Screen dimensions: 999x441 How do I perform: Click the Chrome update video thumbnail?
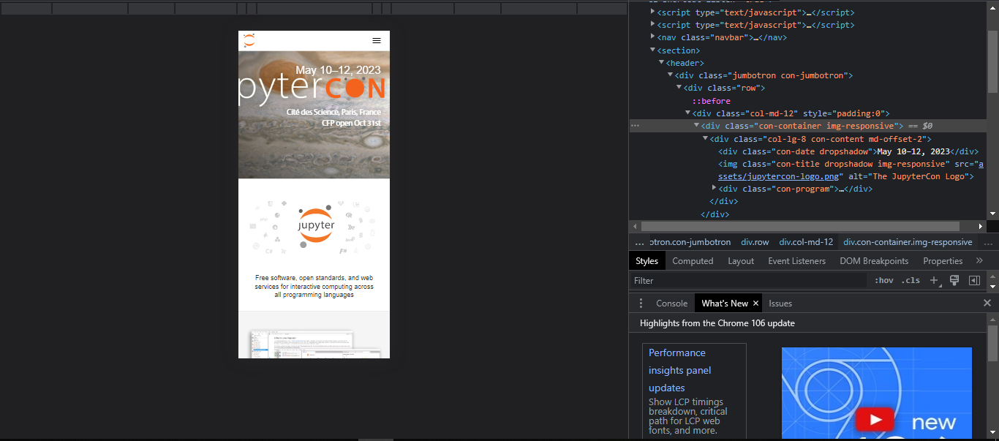click(x=877, y=394)
